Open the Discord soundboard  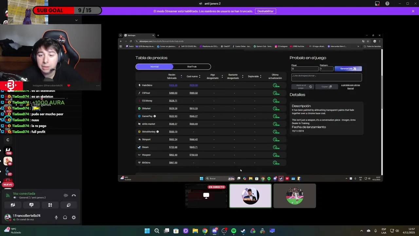69,205
